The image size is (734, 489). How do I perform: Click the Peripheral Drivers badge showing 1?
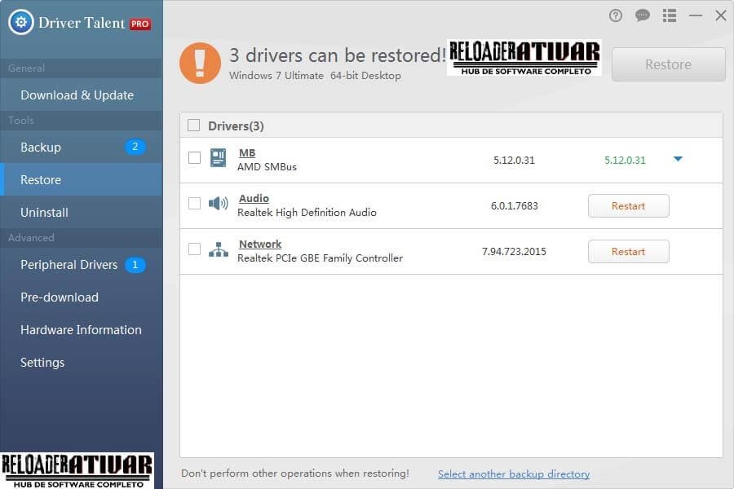pyautogui.click(x=135, y=265)
